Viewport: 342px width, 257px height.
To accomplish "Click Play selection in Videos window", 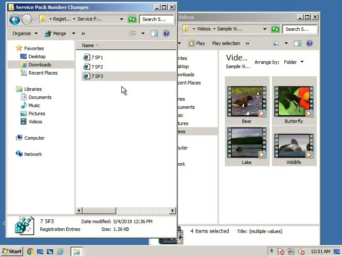I will [226, 43].
